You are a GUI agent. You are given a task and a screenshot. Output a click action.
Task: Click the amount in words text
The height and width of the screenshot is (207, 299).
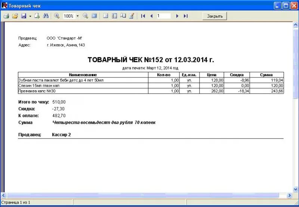coord(104,123)
